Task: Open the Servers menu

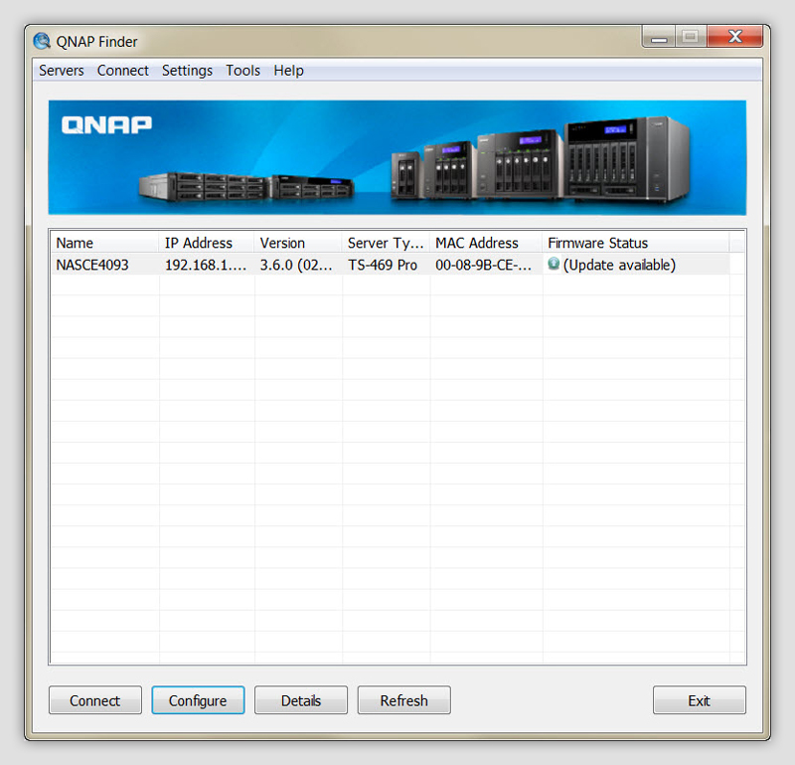Action: coord(62,70)
